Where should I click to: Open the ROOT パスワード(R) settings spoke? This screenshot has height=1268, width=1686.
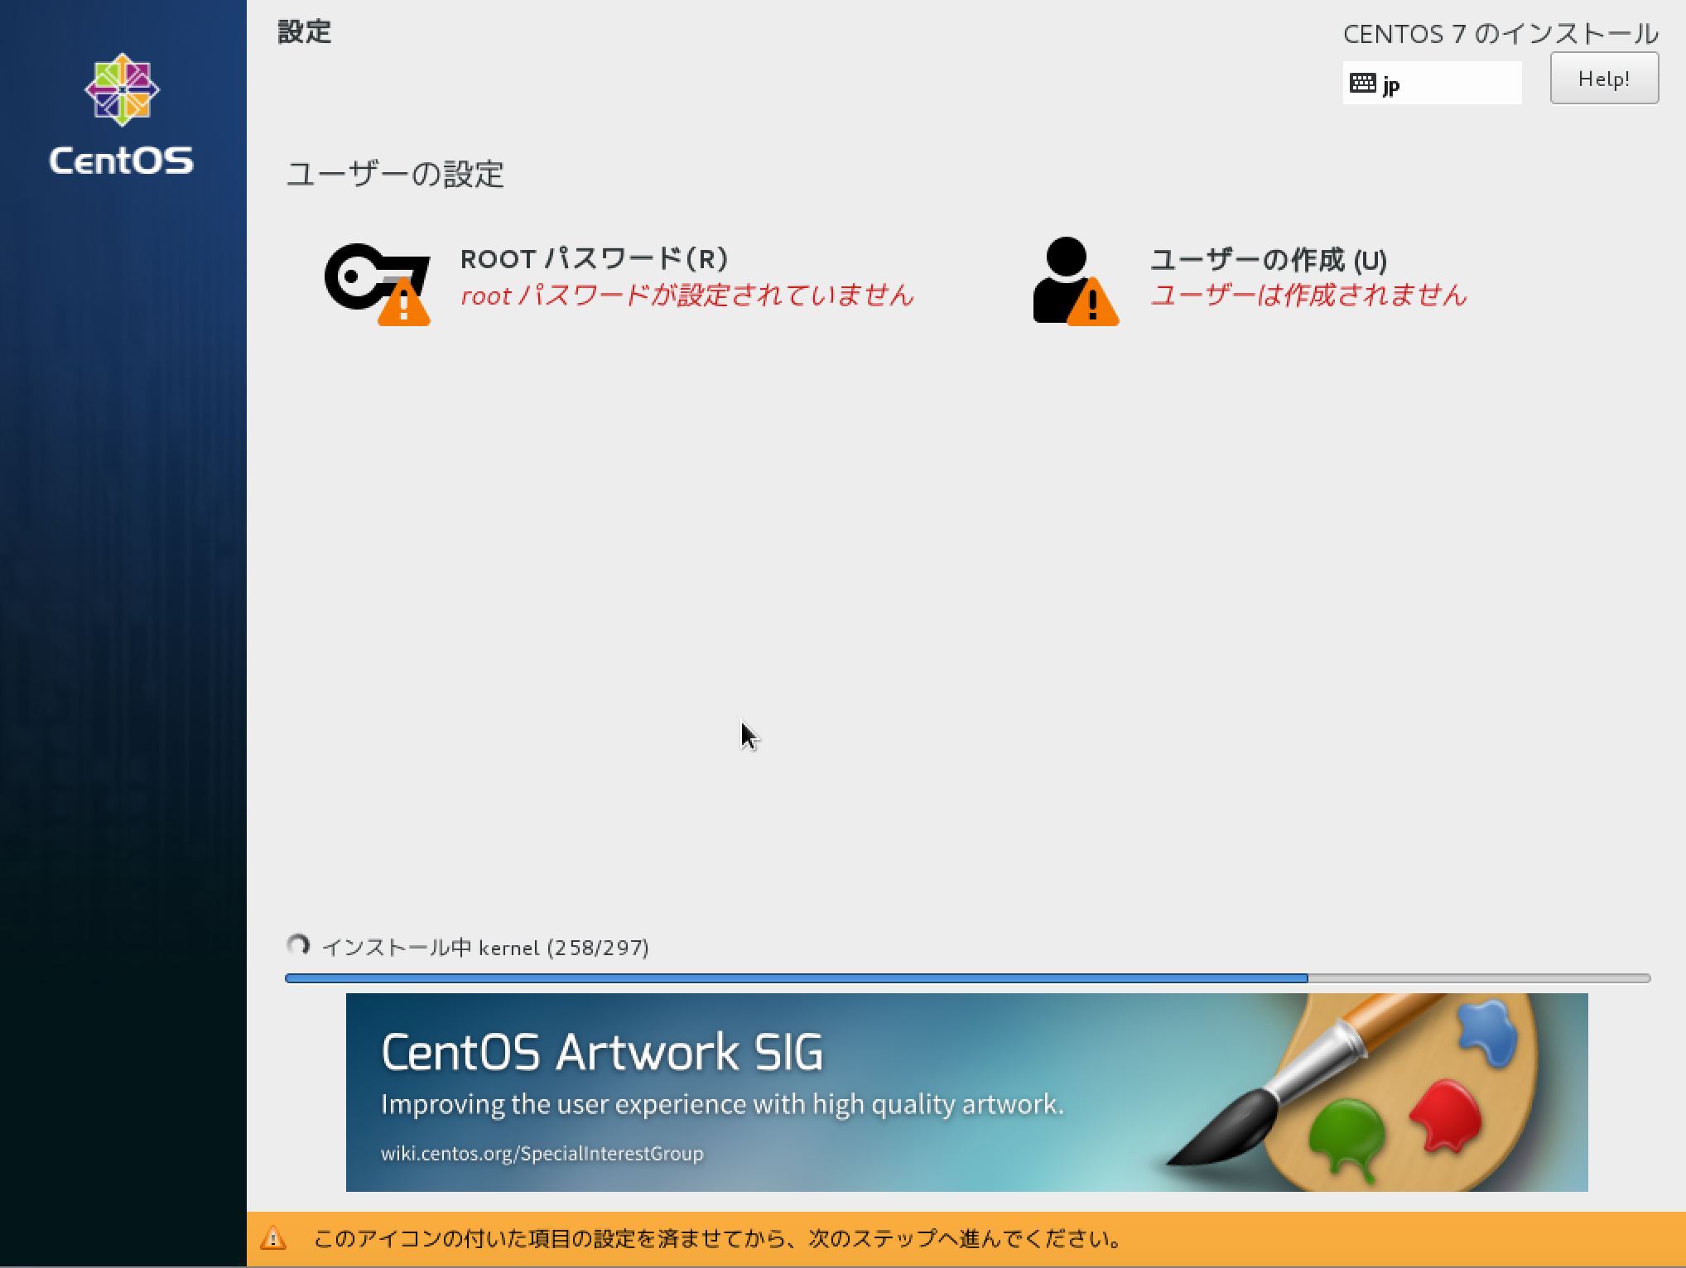pyautogui.click(x=595, y=259)
